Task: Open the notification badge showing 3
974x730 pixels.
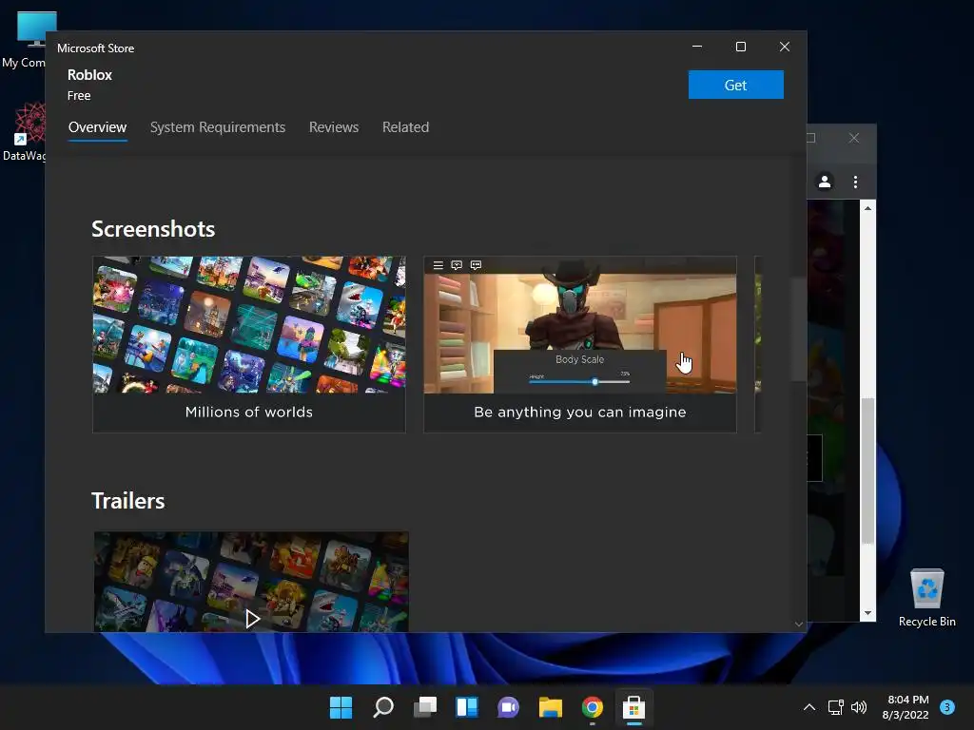Action: pyautogui.click(x=947, y=706)
